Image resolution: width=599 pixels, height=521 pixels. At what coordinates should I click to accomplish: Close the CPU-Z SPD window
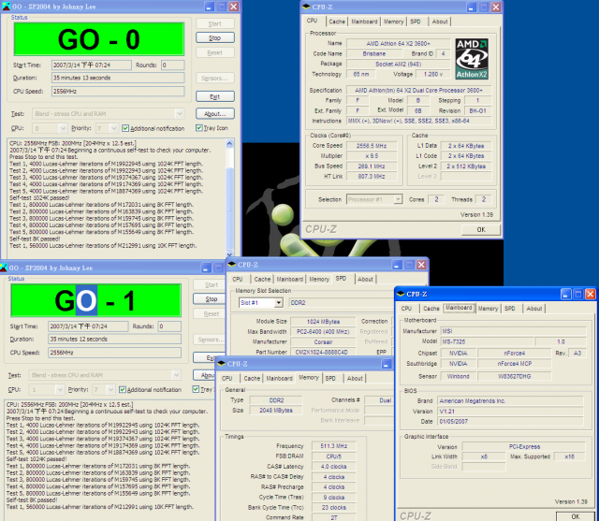[x=421, y=265]
